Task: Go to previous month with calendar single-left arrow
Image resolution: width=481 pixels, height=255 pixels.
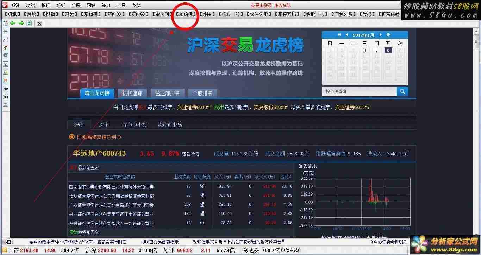Action: pos(347,35)
